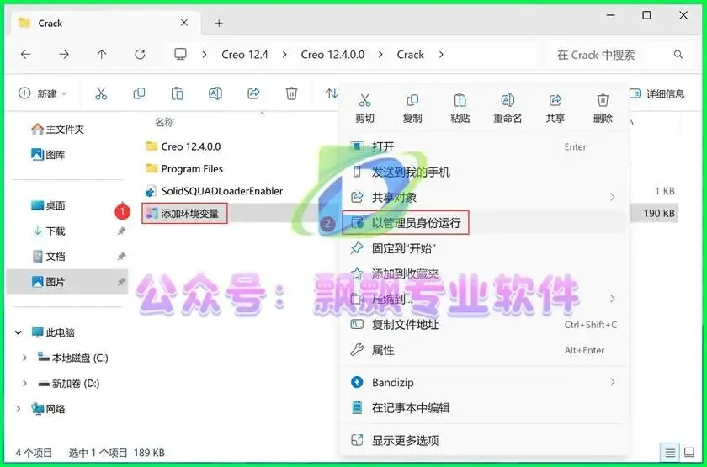Choose 属性 in the context menu
707x467 pixels.
[484, 350]
